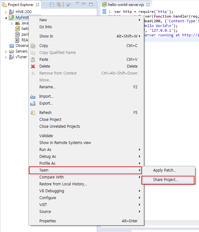
Task: Choose Go Into from context menu
Action: (86, 27)
